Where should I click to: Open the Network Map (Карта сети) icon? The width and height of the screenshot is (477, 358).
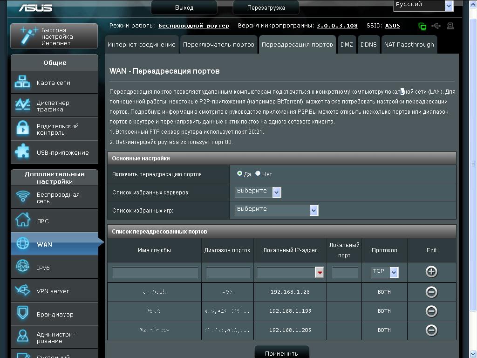click(x=22, y=83)
